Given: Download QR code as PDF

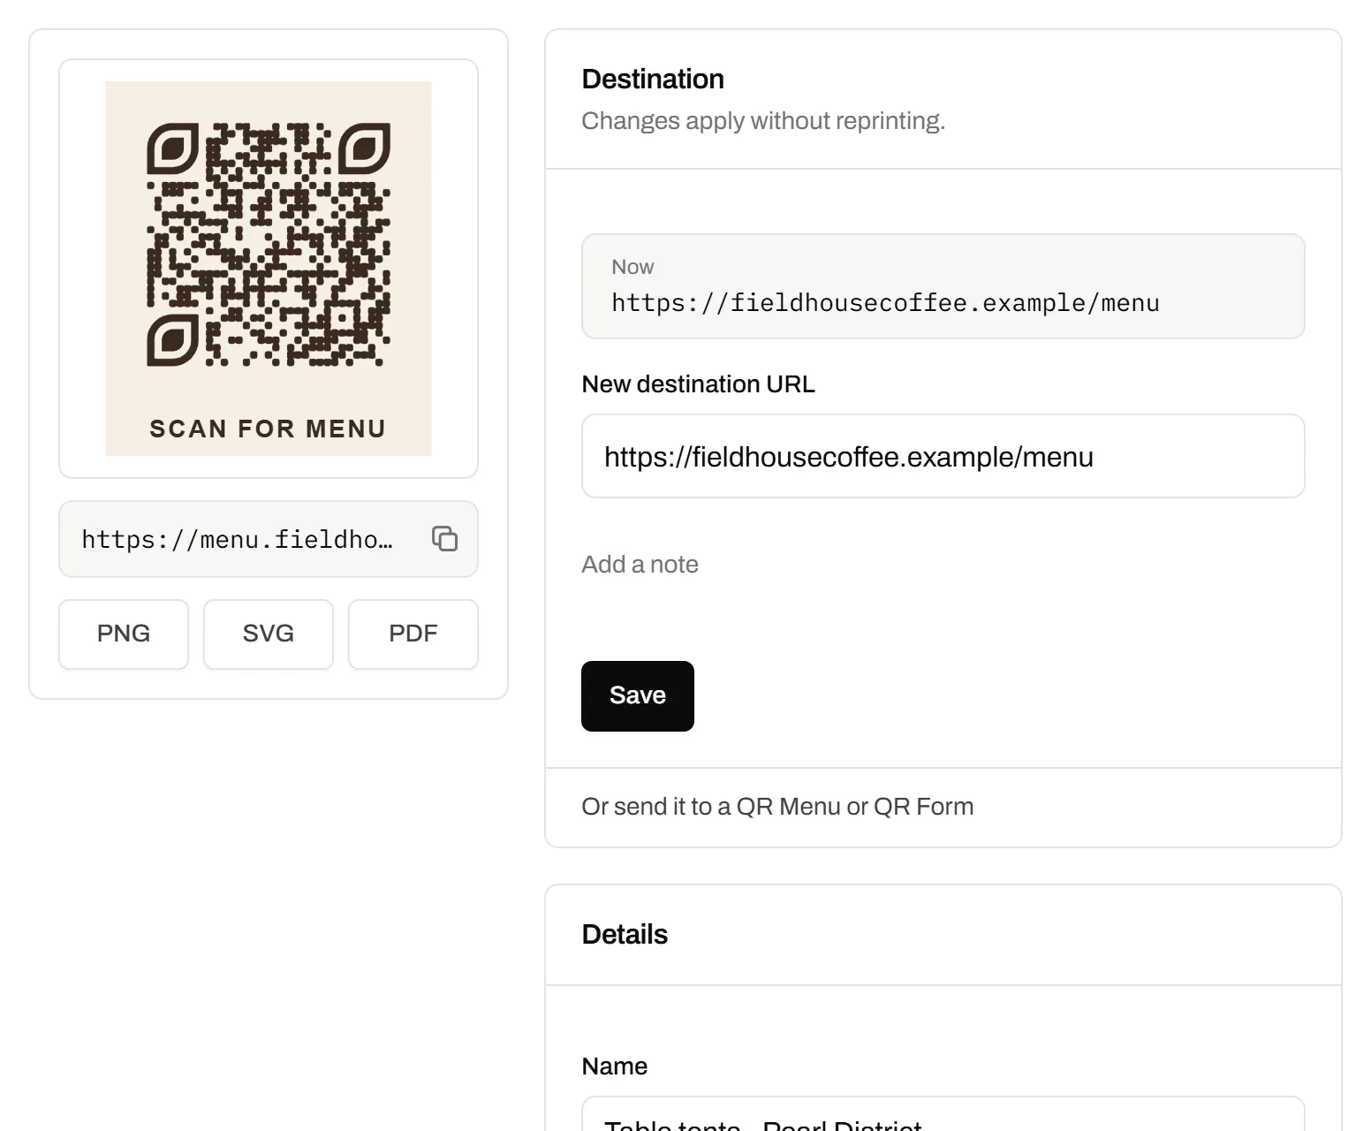Looking at the screenshot, I should 413,634.
